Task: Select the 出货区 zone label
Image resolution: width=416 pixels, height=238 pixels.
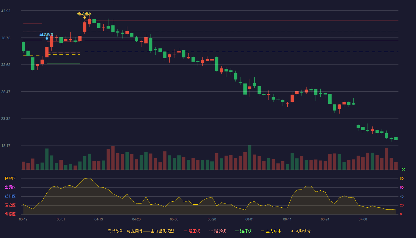Action: (x=10, y=187)
